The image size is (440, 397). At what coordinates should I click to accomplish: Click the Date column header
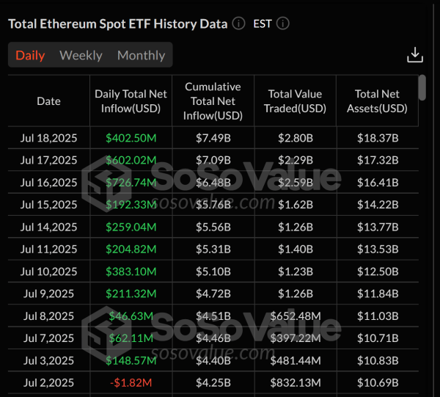48,101
